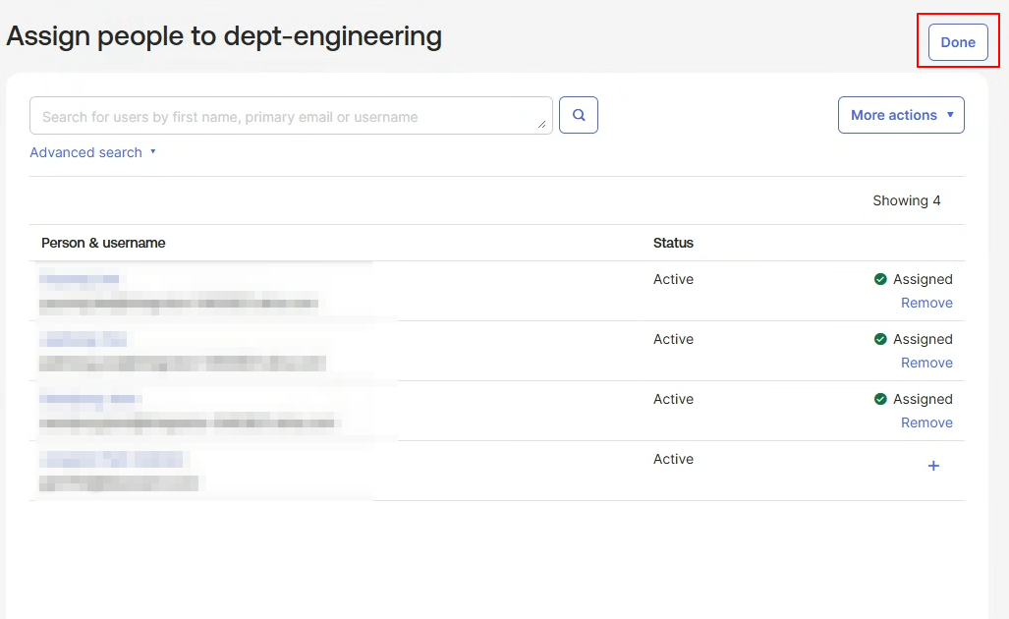Remove the first assigned person
This screenshot has height=619, width=1009.
click(926, 303)
